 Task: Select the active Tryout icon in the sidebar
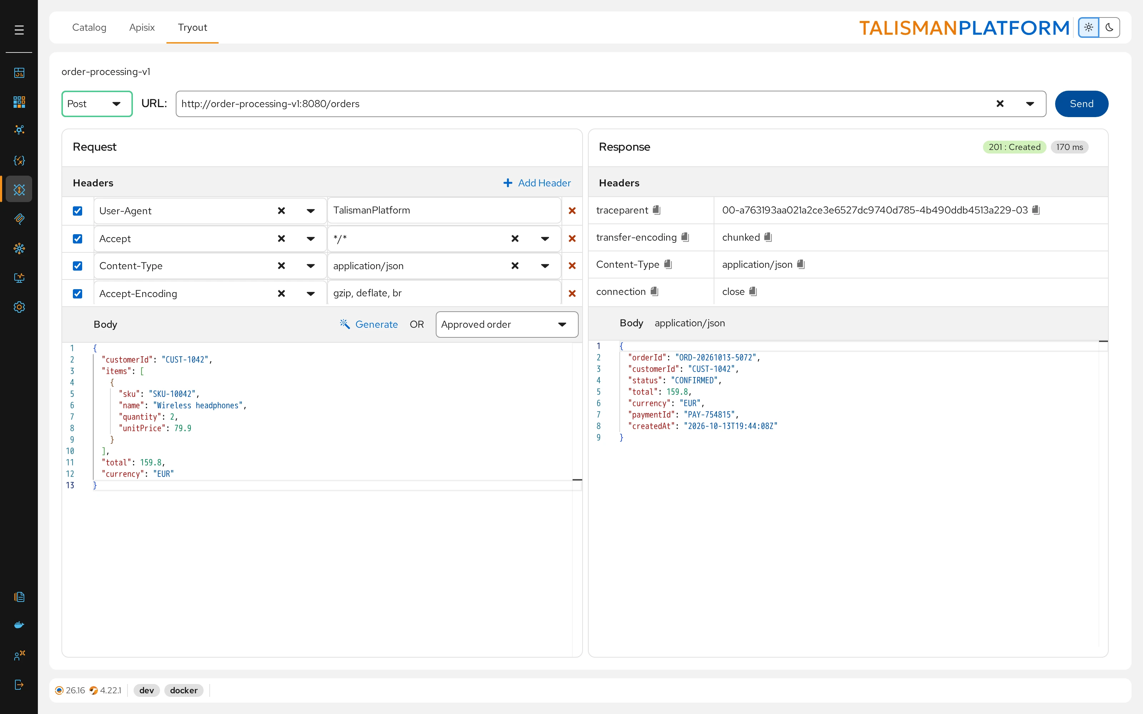click(x=19, y=189)
